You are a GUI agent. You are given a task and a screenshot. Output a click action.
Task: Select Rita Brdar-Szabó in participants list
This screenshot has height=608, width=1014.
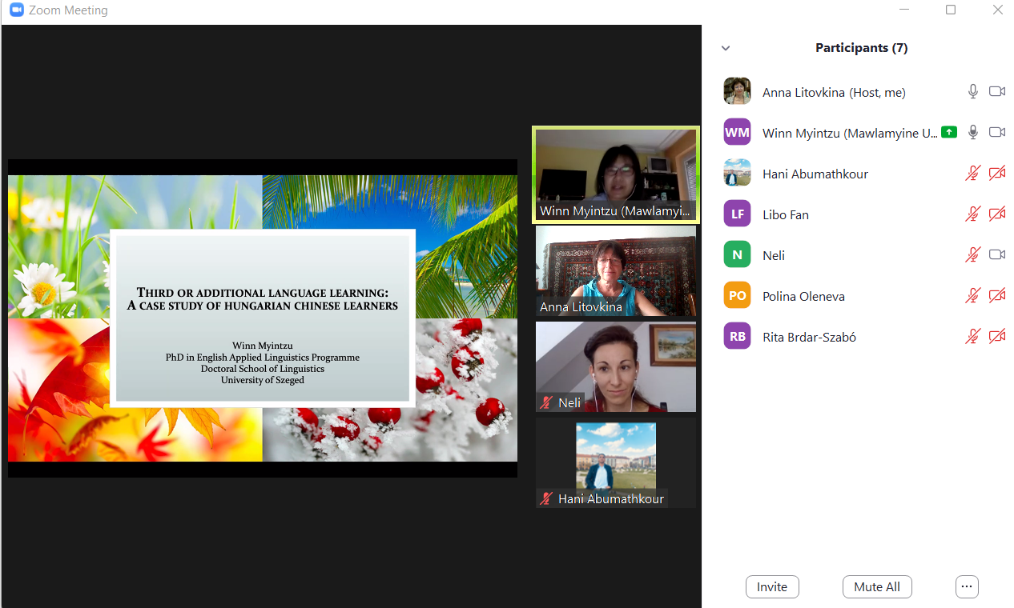(x=809, y=337)
